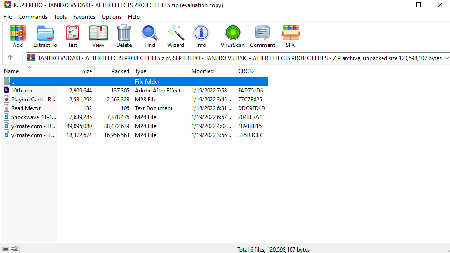This screenshot has width=450, height=253.
Task: Open the Commands menu
Action: coord(33,17)
